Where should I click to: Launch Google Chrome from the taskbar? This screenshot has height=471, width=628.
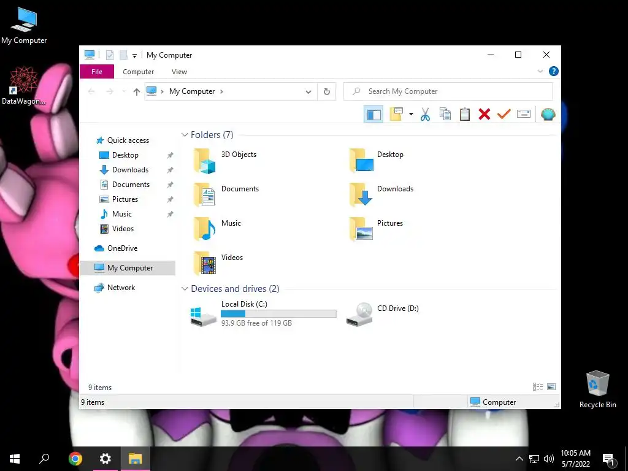(75, 459)
